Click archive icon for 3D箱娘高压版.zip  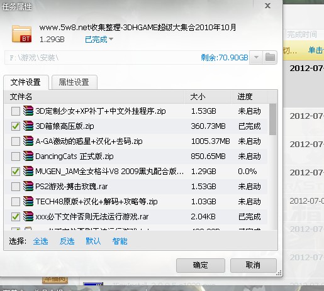(28, 126)
